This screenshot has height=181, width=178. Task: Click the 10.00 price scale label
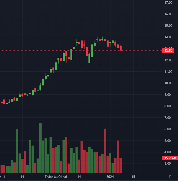coord(168,83)
